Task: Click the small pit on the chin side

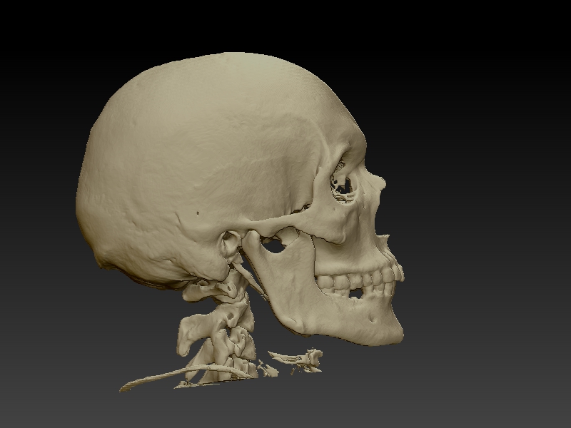Action: [x=372, y=319]
